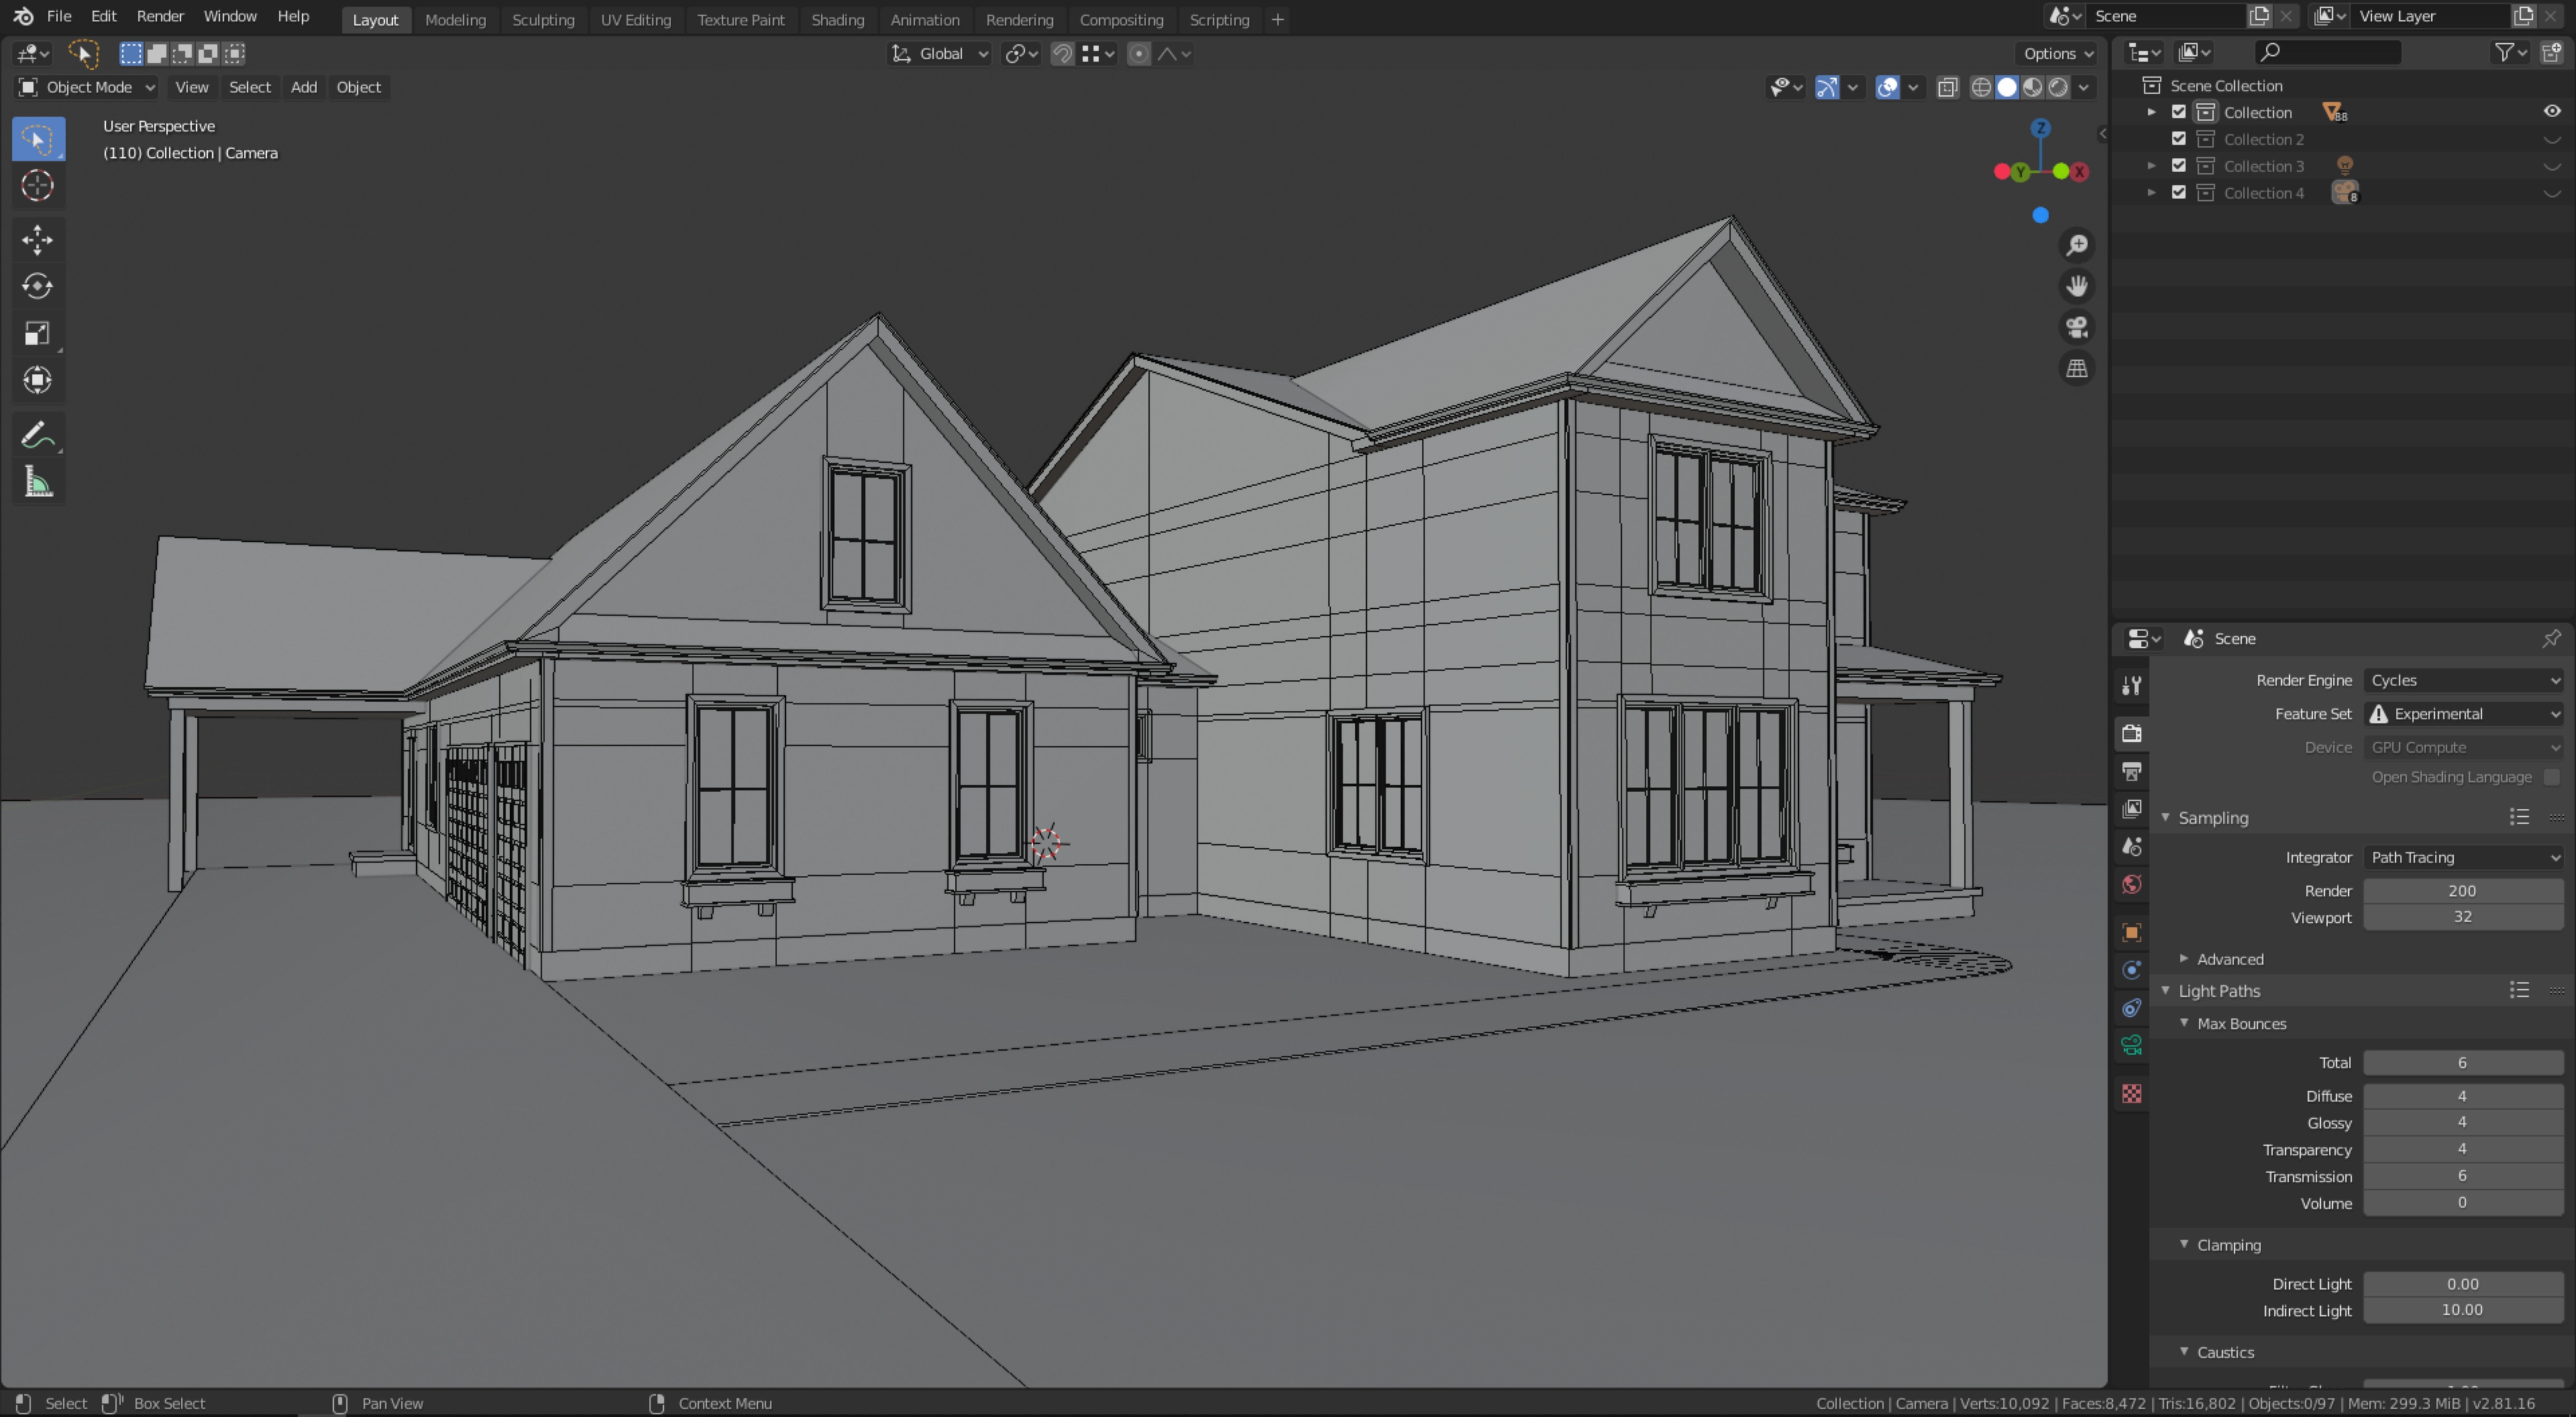The height and width of the screenshot is (1417, 2576).
Task: Open the Texture properties tab
Action: pos(2131,1094)
